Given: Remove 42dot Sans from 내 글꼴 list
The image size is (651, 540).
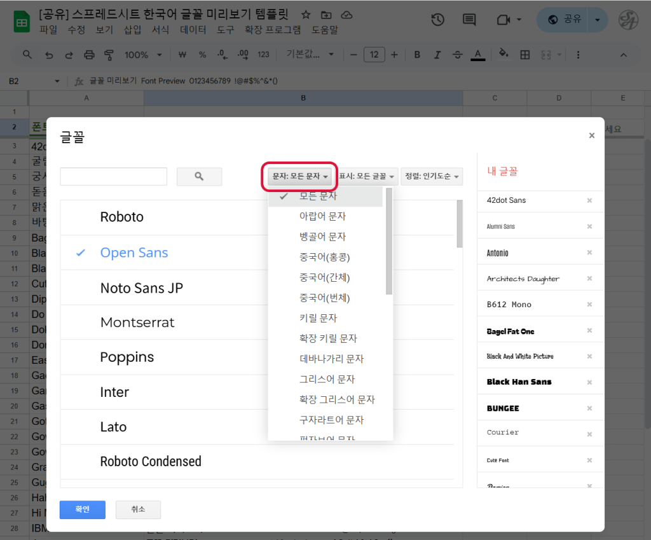Looking at the screenshot, I should 589,200.
